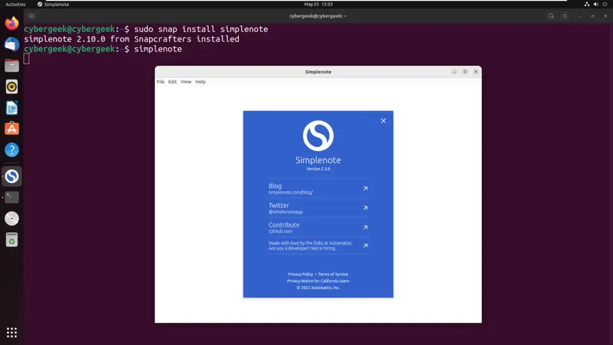Screen dimensions: 613x345
Task: Click the terminal search icon
Action: [551, 16]
